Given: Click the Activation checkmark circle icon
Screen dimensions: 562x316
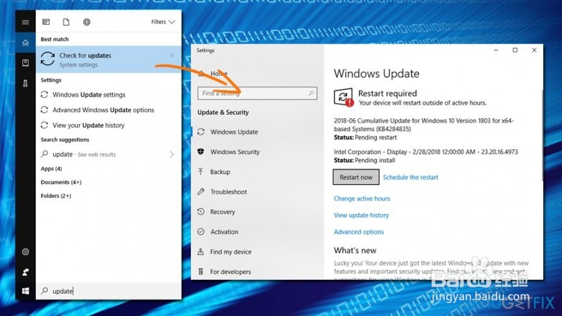Looking at the screenshot, I should [201, 232].
